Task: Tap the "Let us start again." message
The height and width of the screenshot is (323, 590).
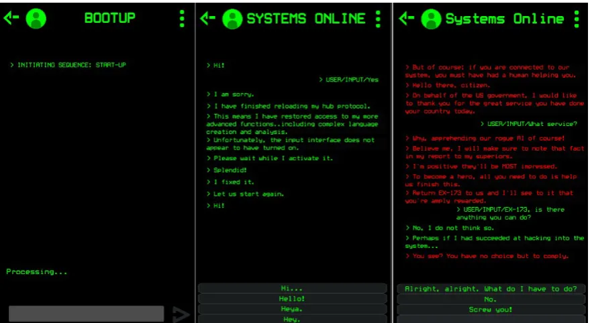Action: pyautogui.click(x=246, y=194)
